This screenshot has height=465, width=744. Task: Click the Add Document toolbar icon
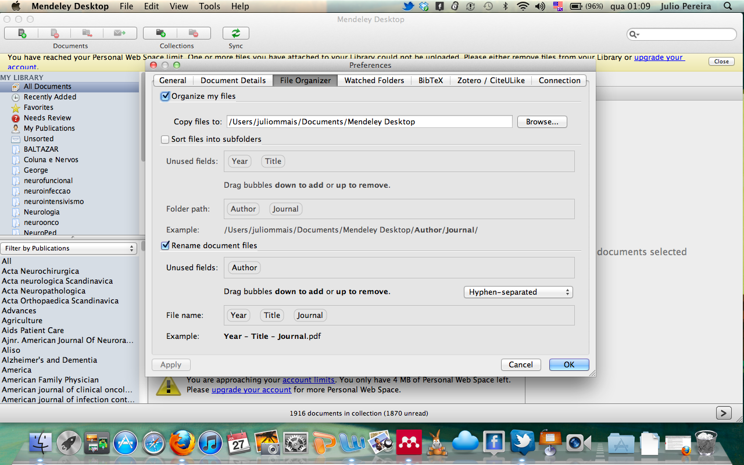(22, 33)
